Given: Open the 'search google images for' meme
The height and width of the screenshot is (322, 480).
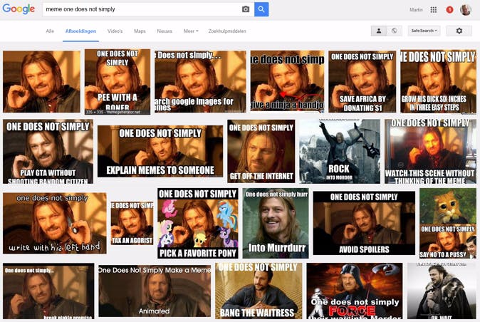Looking at the screenshot, I should click(x=200, y=81).
